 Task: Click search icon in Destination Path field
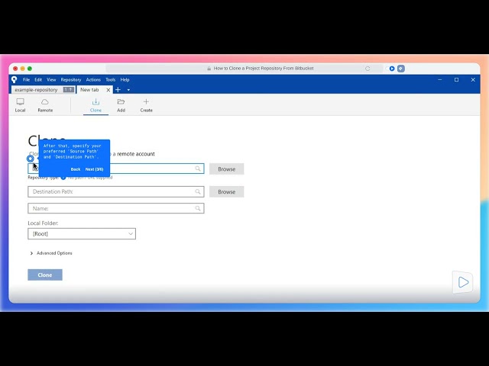pos(198,191)
